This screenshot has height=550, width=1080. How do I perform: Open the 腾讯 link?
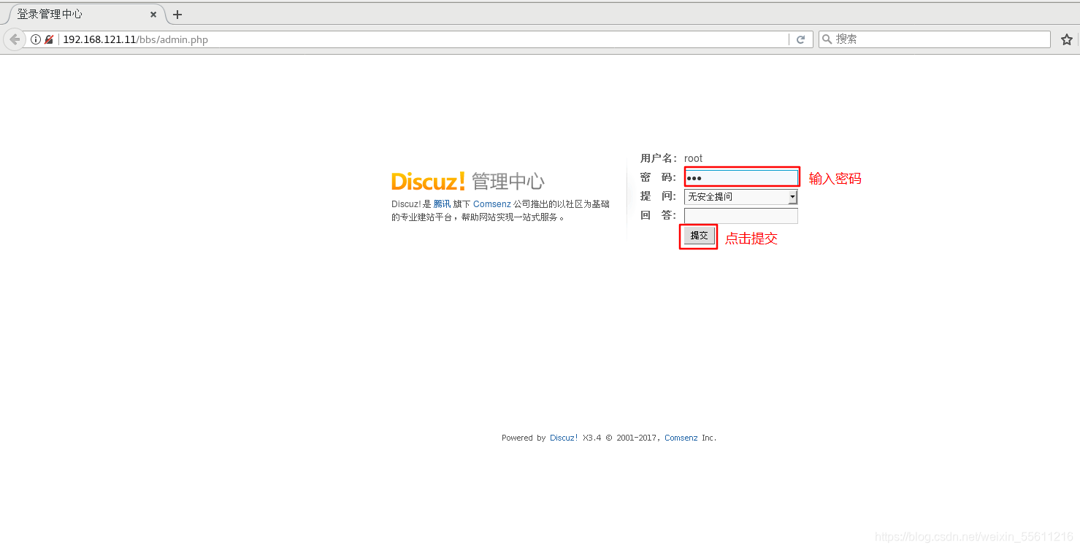(442, 204)
